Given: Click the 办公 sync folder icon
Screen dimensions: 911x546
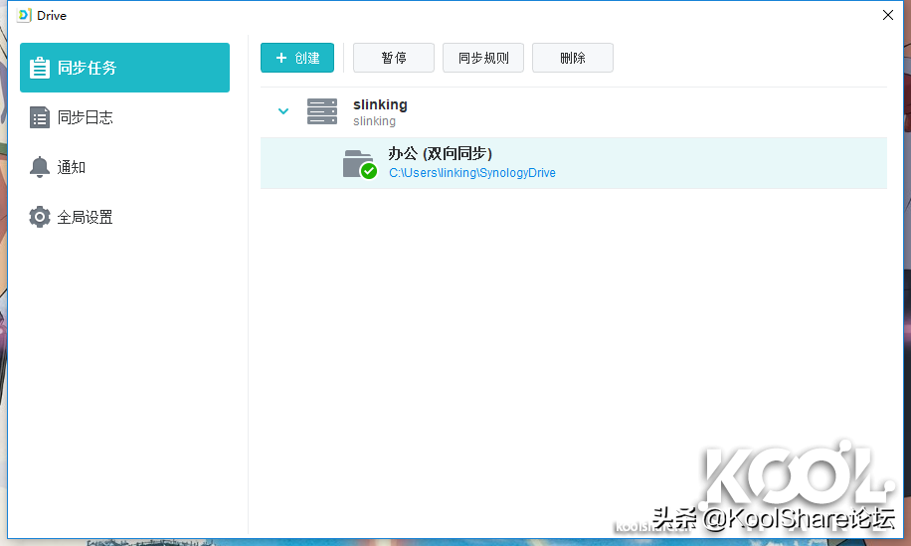Looking at the screenshot, I should point(356,163).
